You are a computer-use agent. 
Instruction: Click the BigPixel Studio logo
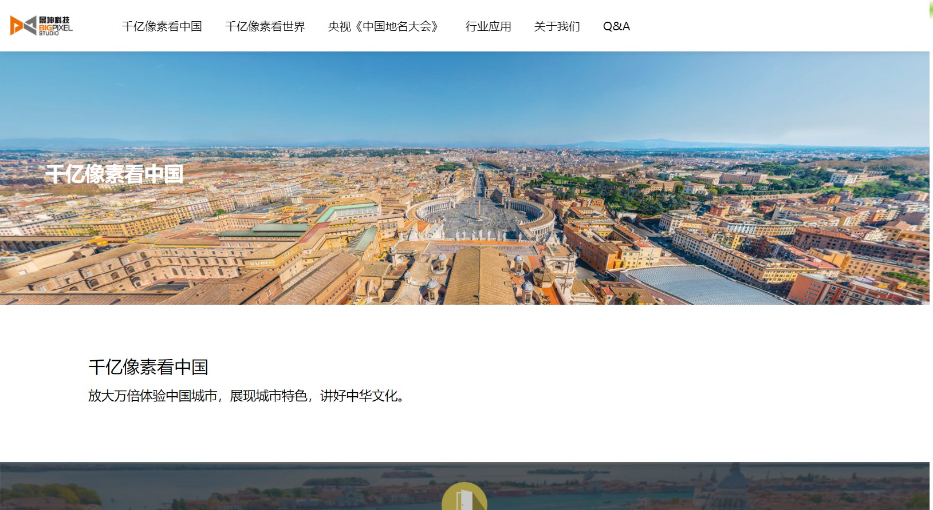(41, 26)
